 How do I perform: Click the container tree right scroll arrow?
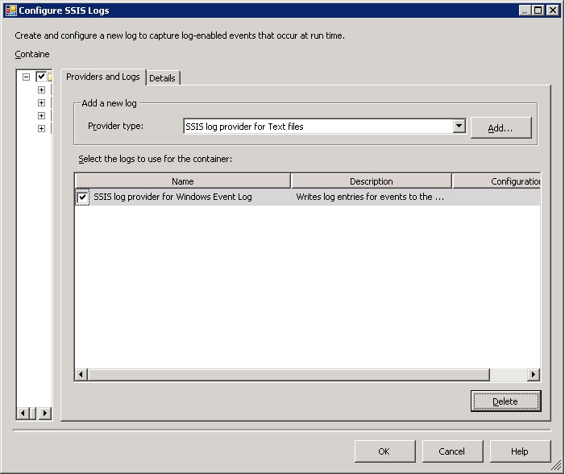click(x=44, y=413)
